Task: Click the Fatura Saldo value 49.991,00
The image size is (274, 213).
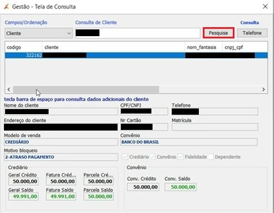Action: point(61,197)
